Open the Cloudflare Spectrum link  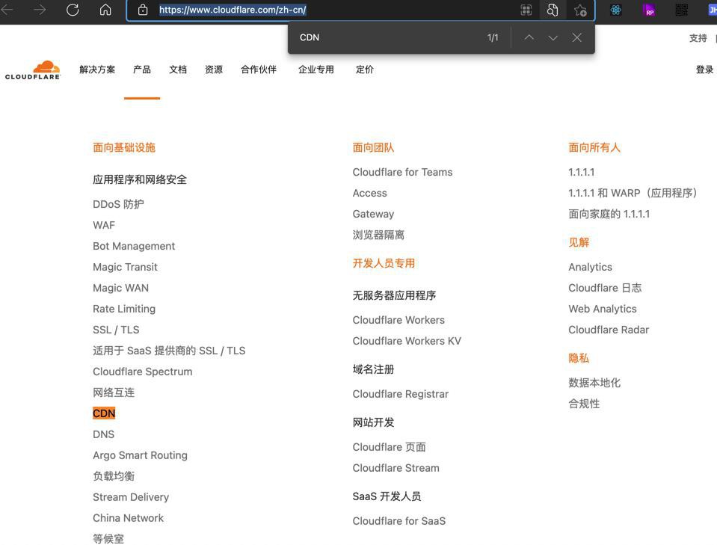pos(143,372)
